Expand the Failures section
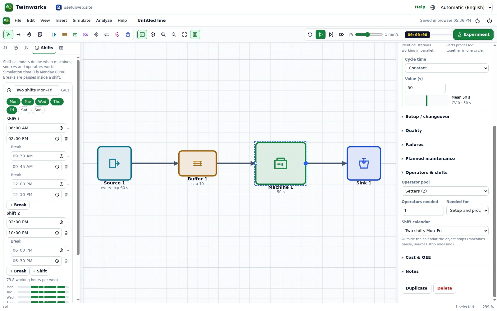This screenshot has width=497, height=311. pyautogui.click(x=445, y=145)
